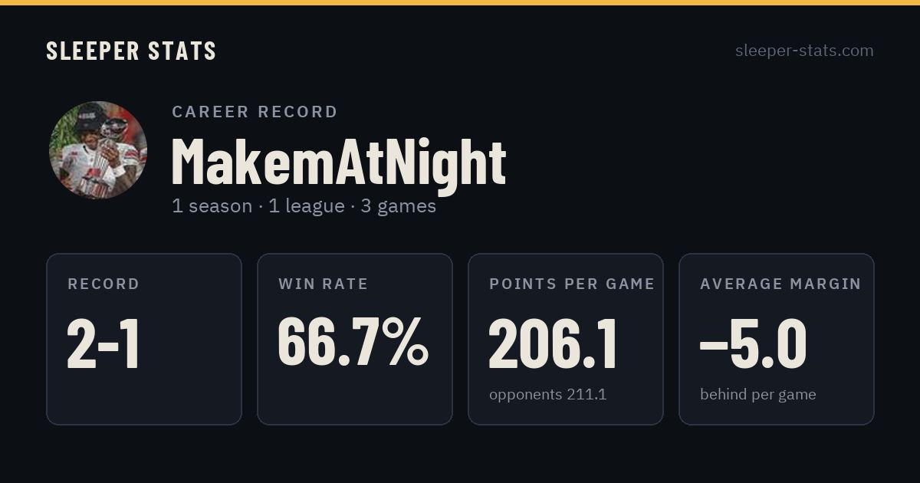Open the Average Margin stat card
The image size is (920, 483).
(777, 339)
